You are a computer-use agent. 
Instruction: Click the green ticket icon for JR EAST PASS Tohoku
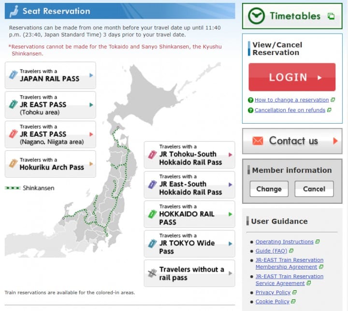coord(13,104)
